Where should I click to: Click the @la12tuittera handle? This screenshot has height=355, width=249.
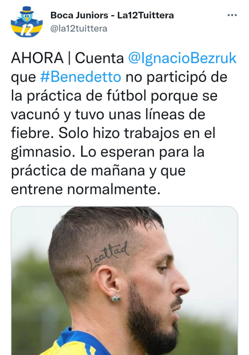(79, 29)
